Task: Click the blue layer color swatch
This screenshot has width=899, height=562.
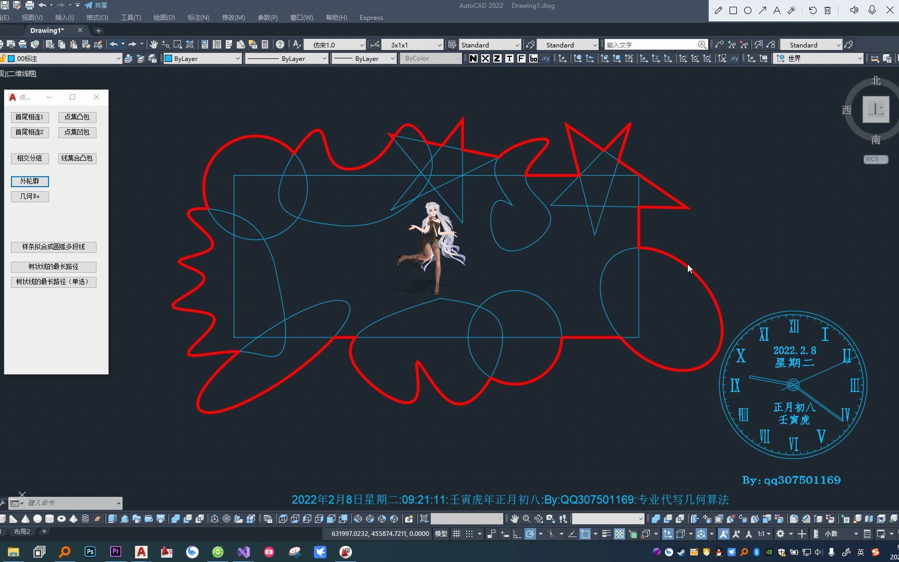Action: 11,58
